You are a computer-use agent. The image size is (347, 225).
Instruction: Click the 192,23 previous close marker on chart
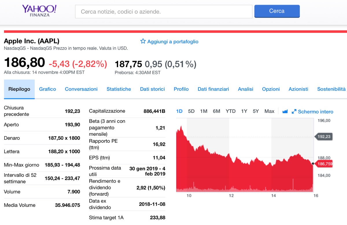click(324, 137)
